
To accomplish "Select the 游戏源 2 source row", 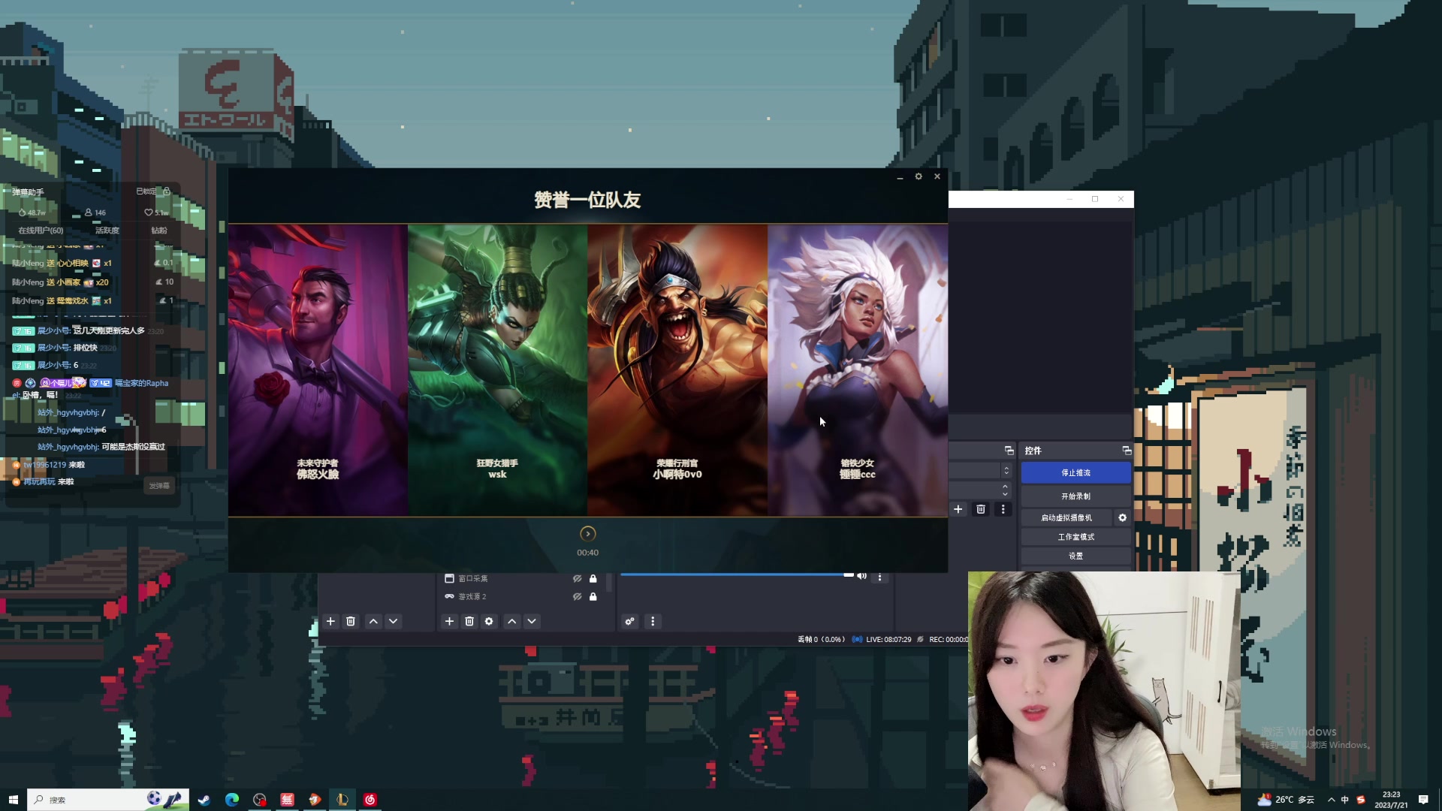I will [x=521, y=596].
